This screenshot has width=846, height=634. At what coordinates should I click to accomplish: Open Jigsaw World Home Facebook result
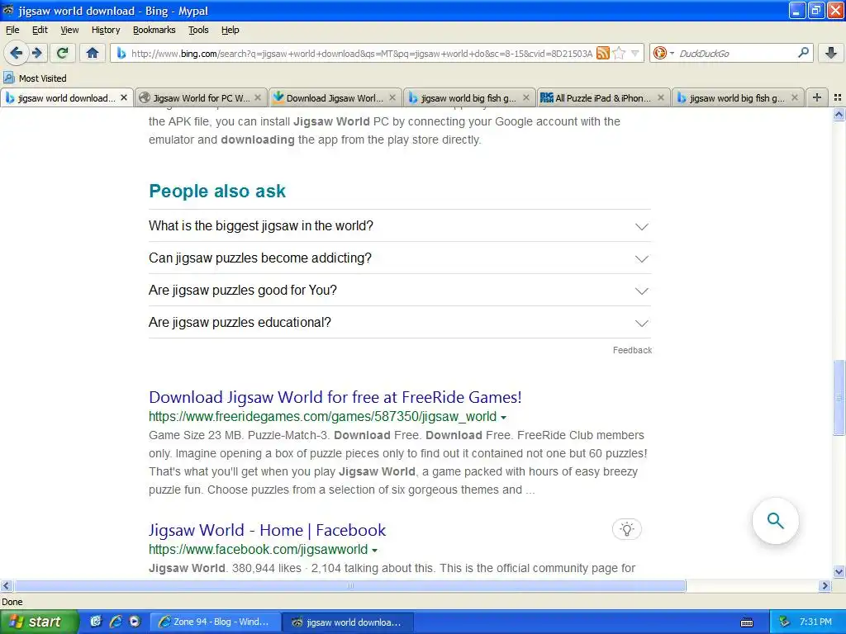point(267,530)
